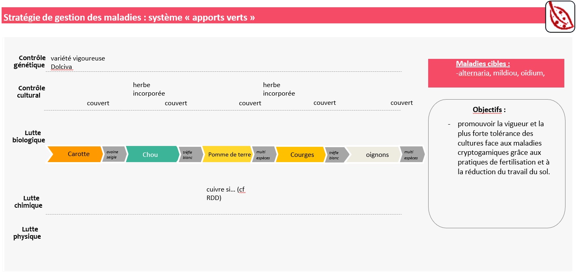The image size is (576, 273).
Task: Click the 'Lutte physique' row label
Action: pyautogui.click(x=27, y=233)
